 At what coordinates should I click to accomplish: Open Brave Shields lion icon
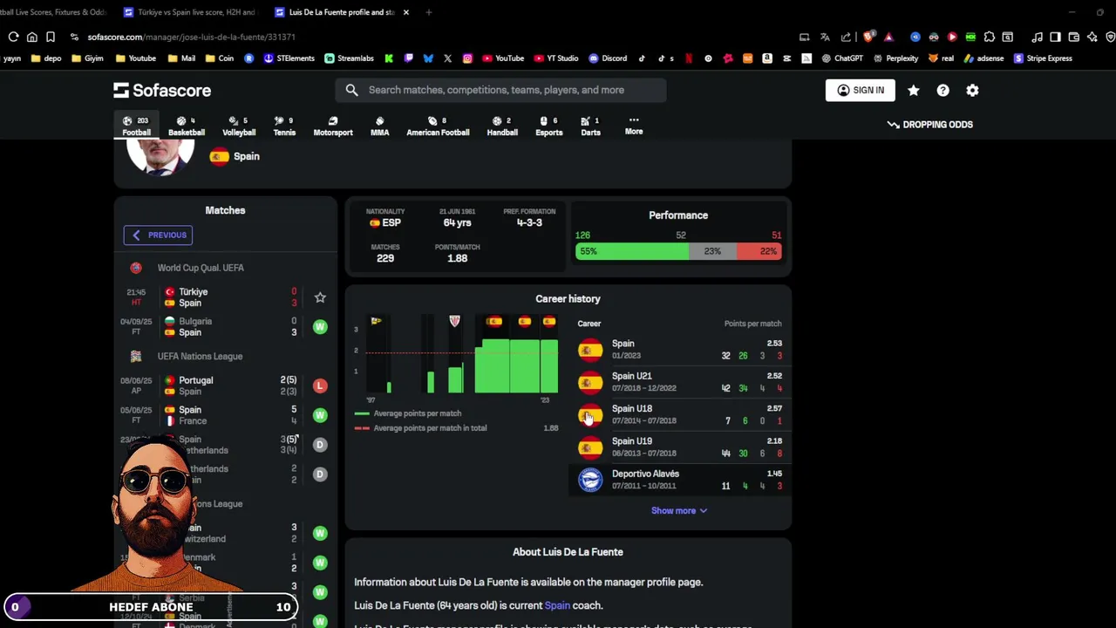click(x=868, y=37)
